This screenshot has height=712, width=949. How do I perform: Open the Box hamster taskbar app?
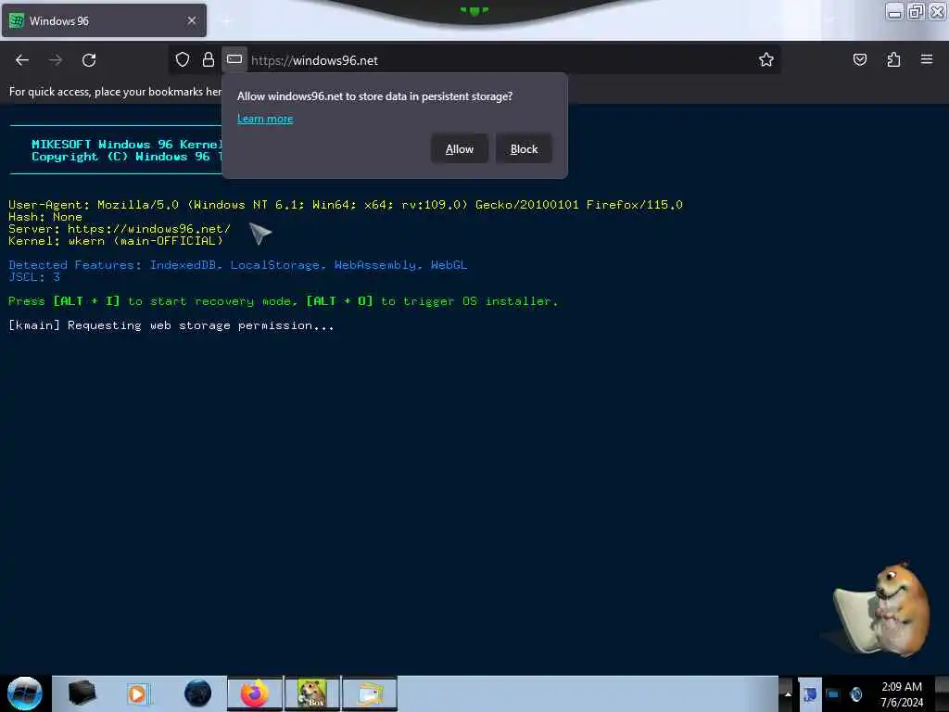coord(312,693)
